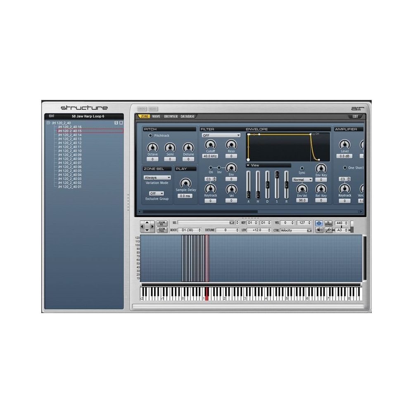The height and width of the screenshot is (413, 413).
Task: Solo the JH 120_2_40 patch with the S icon
Action: point(116,122)
